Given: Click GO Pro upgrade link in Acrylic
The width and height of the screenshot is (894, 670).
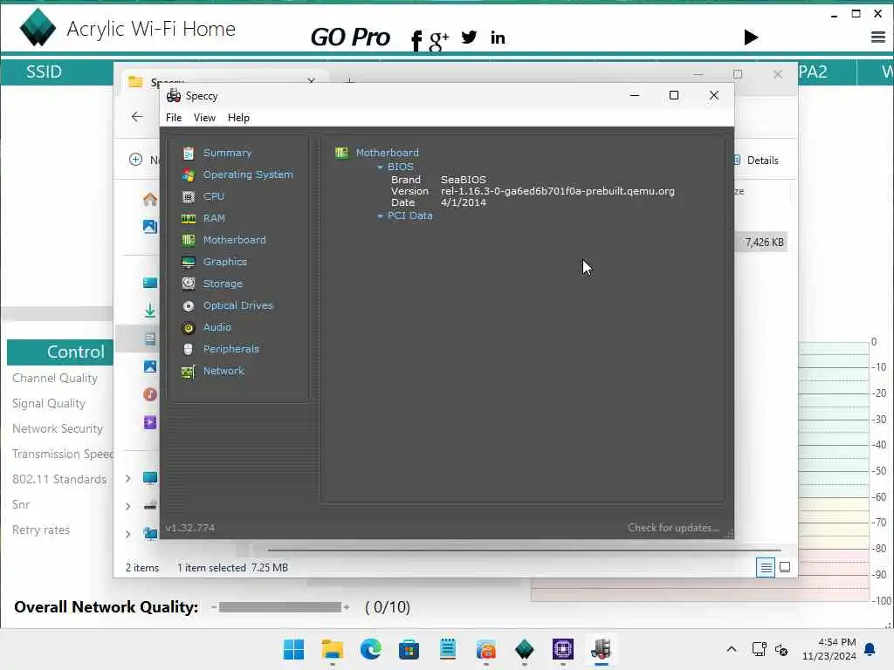Looking at the screenshot, I should click(350, 38).
